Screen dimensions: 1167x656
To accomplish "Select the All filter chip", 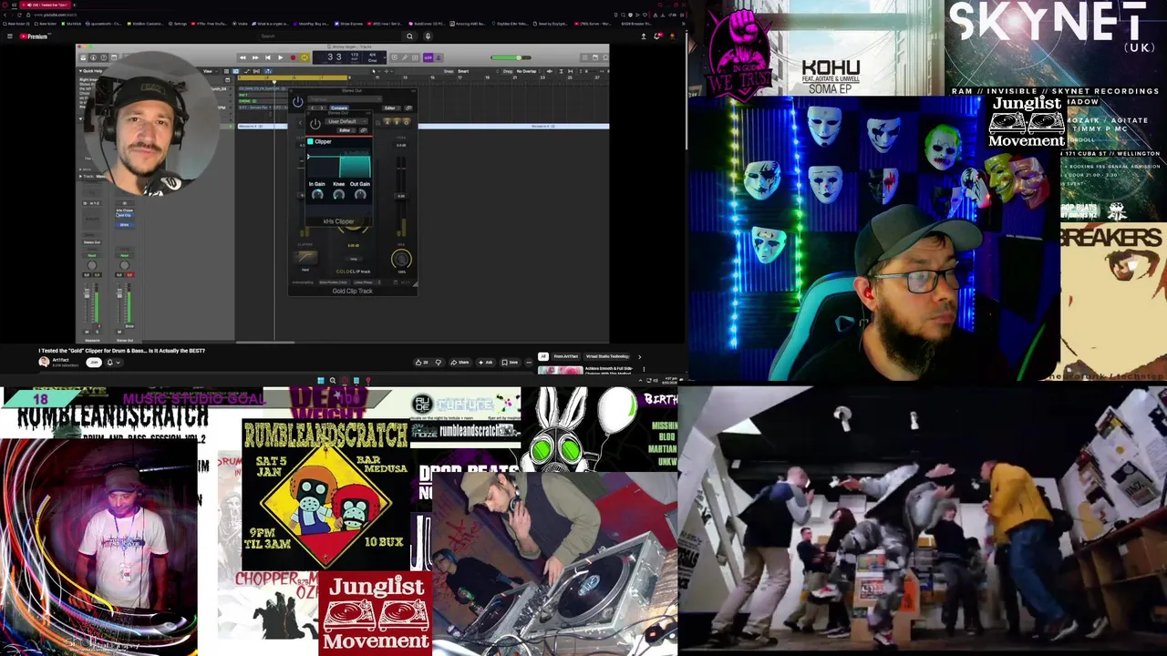I will point(543,356).
